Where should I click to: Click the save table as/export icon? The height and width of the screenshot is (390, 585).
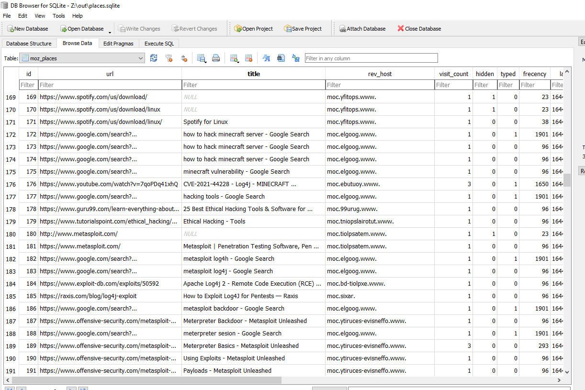coord(201,58)
